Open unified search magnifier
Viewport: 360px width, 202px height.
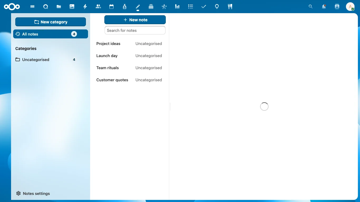pos(311,7)
